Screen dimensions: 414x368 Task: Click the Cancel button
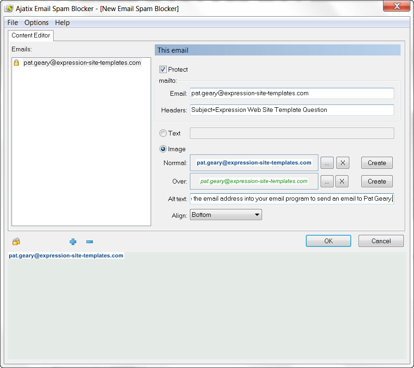coord(381,241)
